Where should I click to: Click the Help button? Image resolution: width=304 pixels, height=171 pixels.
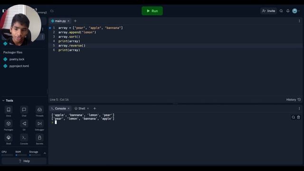coord(24,161)
